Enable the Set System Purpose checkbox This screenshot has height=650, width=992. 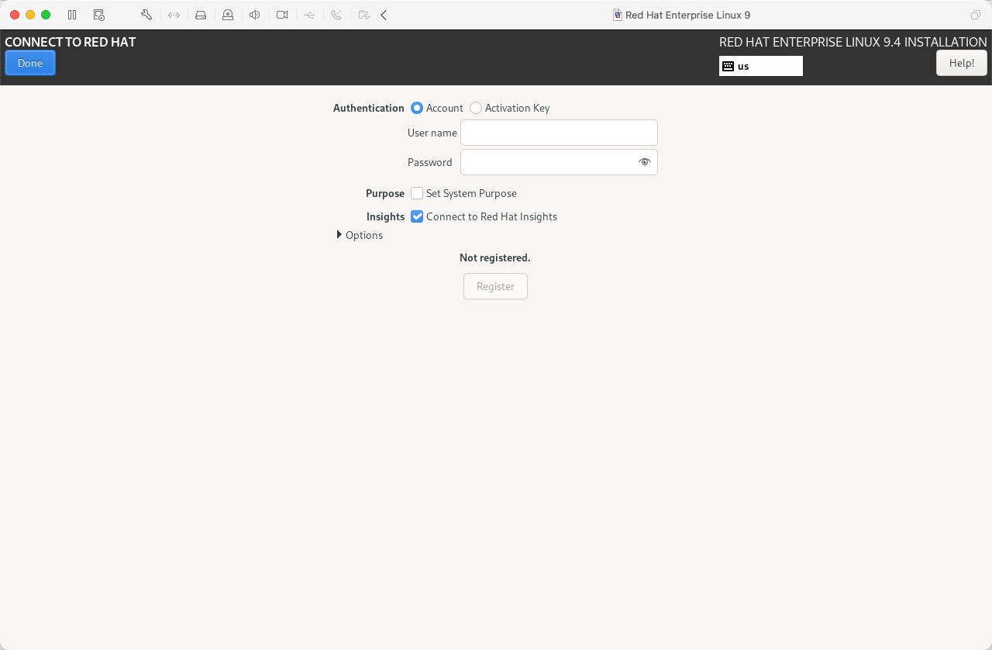coord(417,193)
